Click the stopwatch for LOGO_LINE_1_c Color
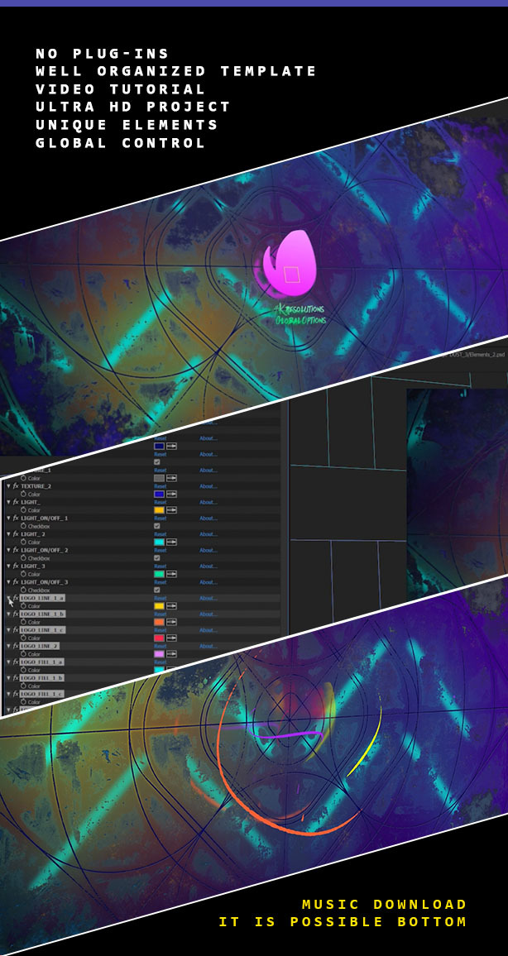This screenshot has height=956, width=508. pos(23,638)
